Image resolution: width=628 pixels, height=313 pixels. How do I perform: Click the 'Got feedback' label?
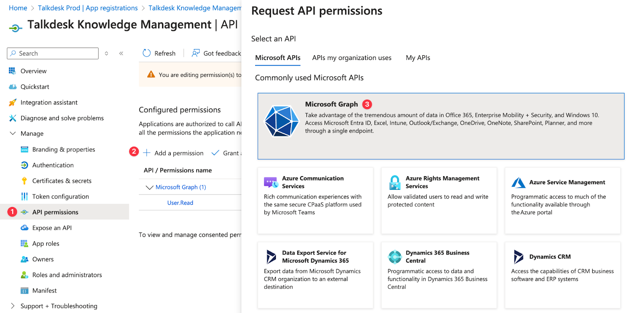222,53
